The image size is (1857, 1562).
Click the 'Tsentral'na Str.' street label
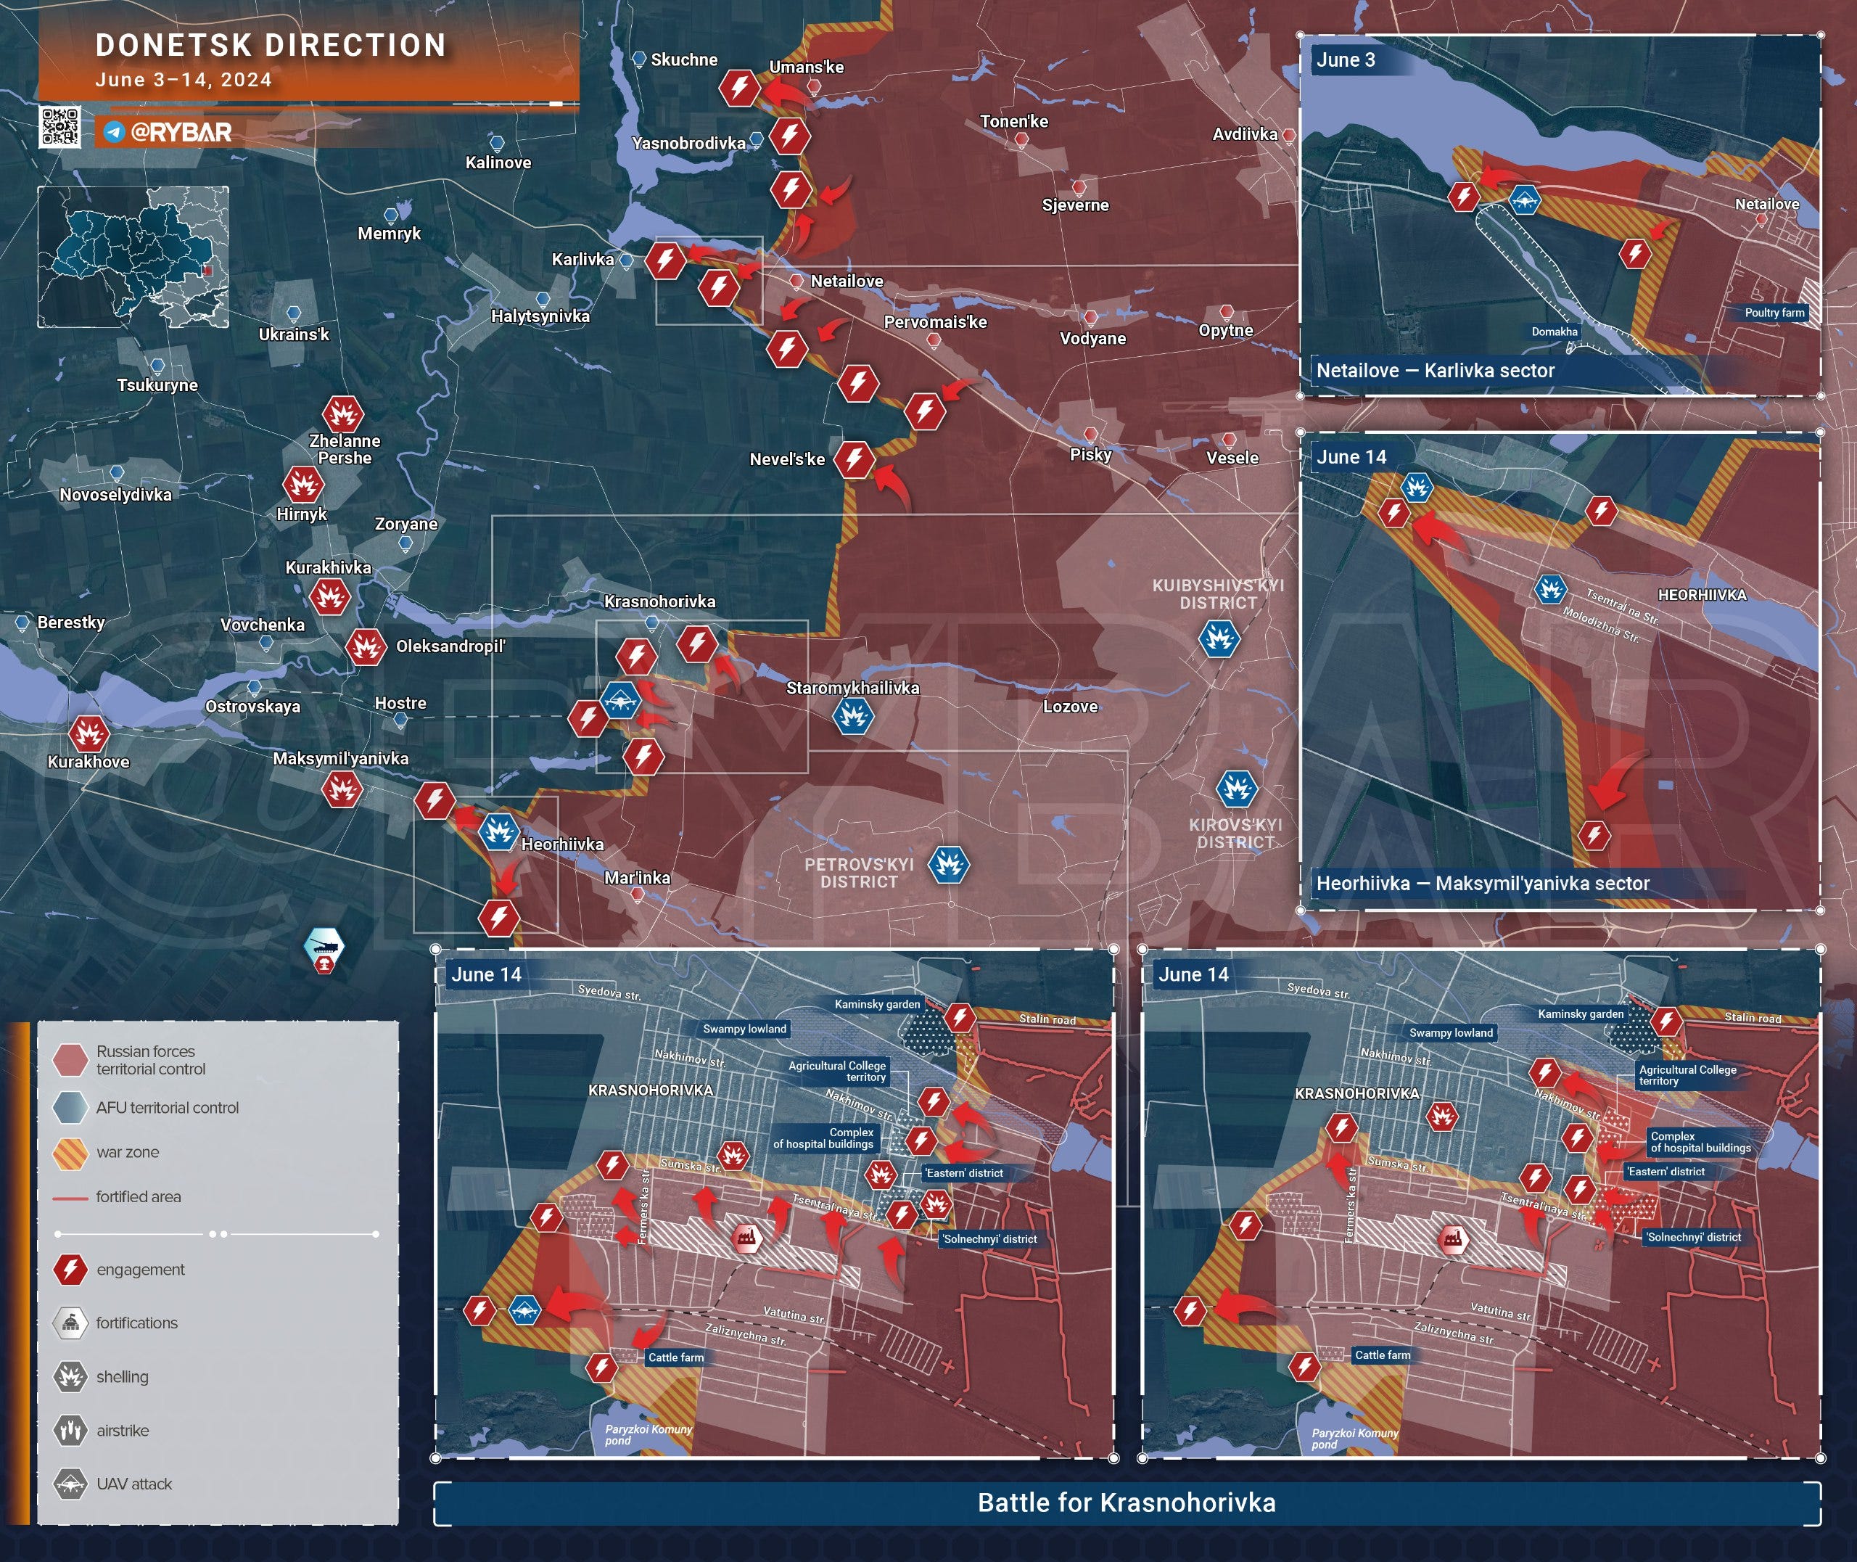click(1621, 607)
